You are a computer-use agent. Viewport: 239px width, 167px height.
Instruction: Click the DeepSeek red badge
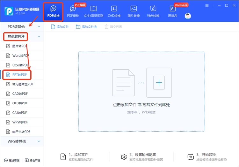pos(181,5)
